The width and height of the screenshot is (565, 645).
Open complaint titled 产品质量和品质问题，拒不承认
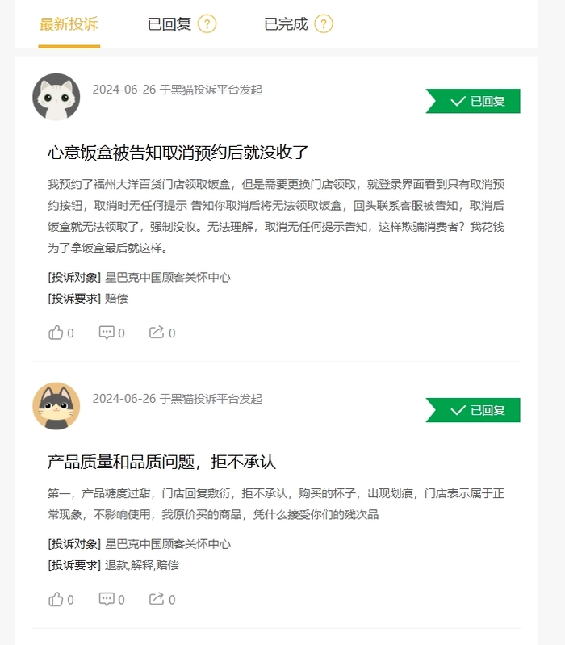point(161,462)
